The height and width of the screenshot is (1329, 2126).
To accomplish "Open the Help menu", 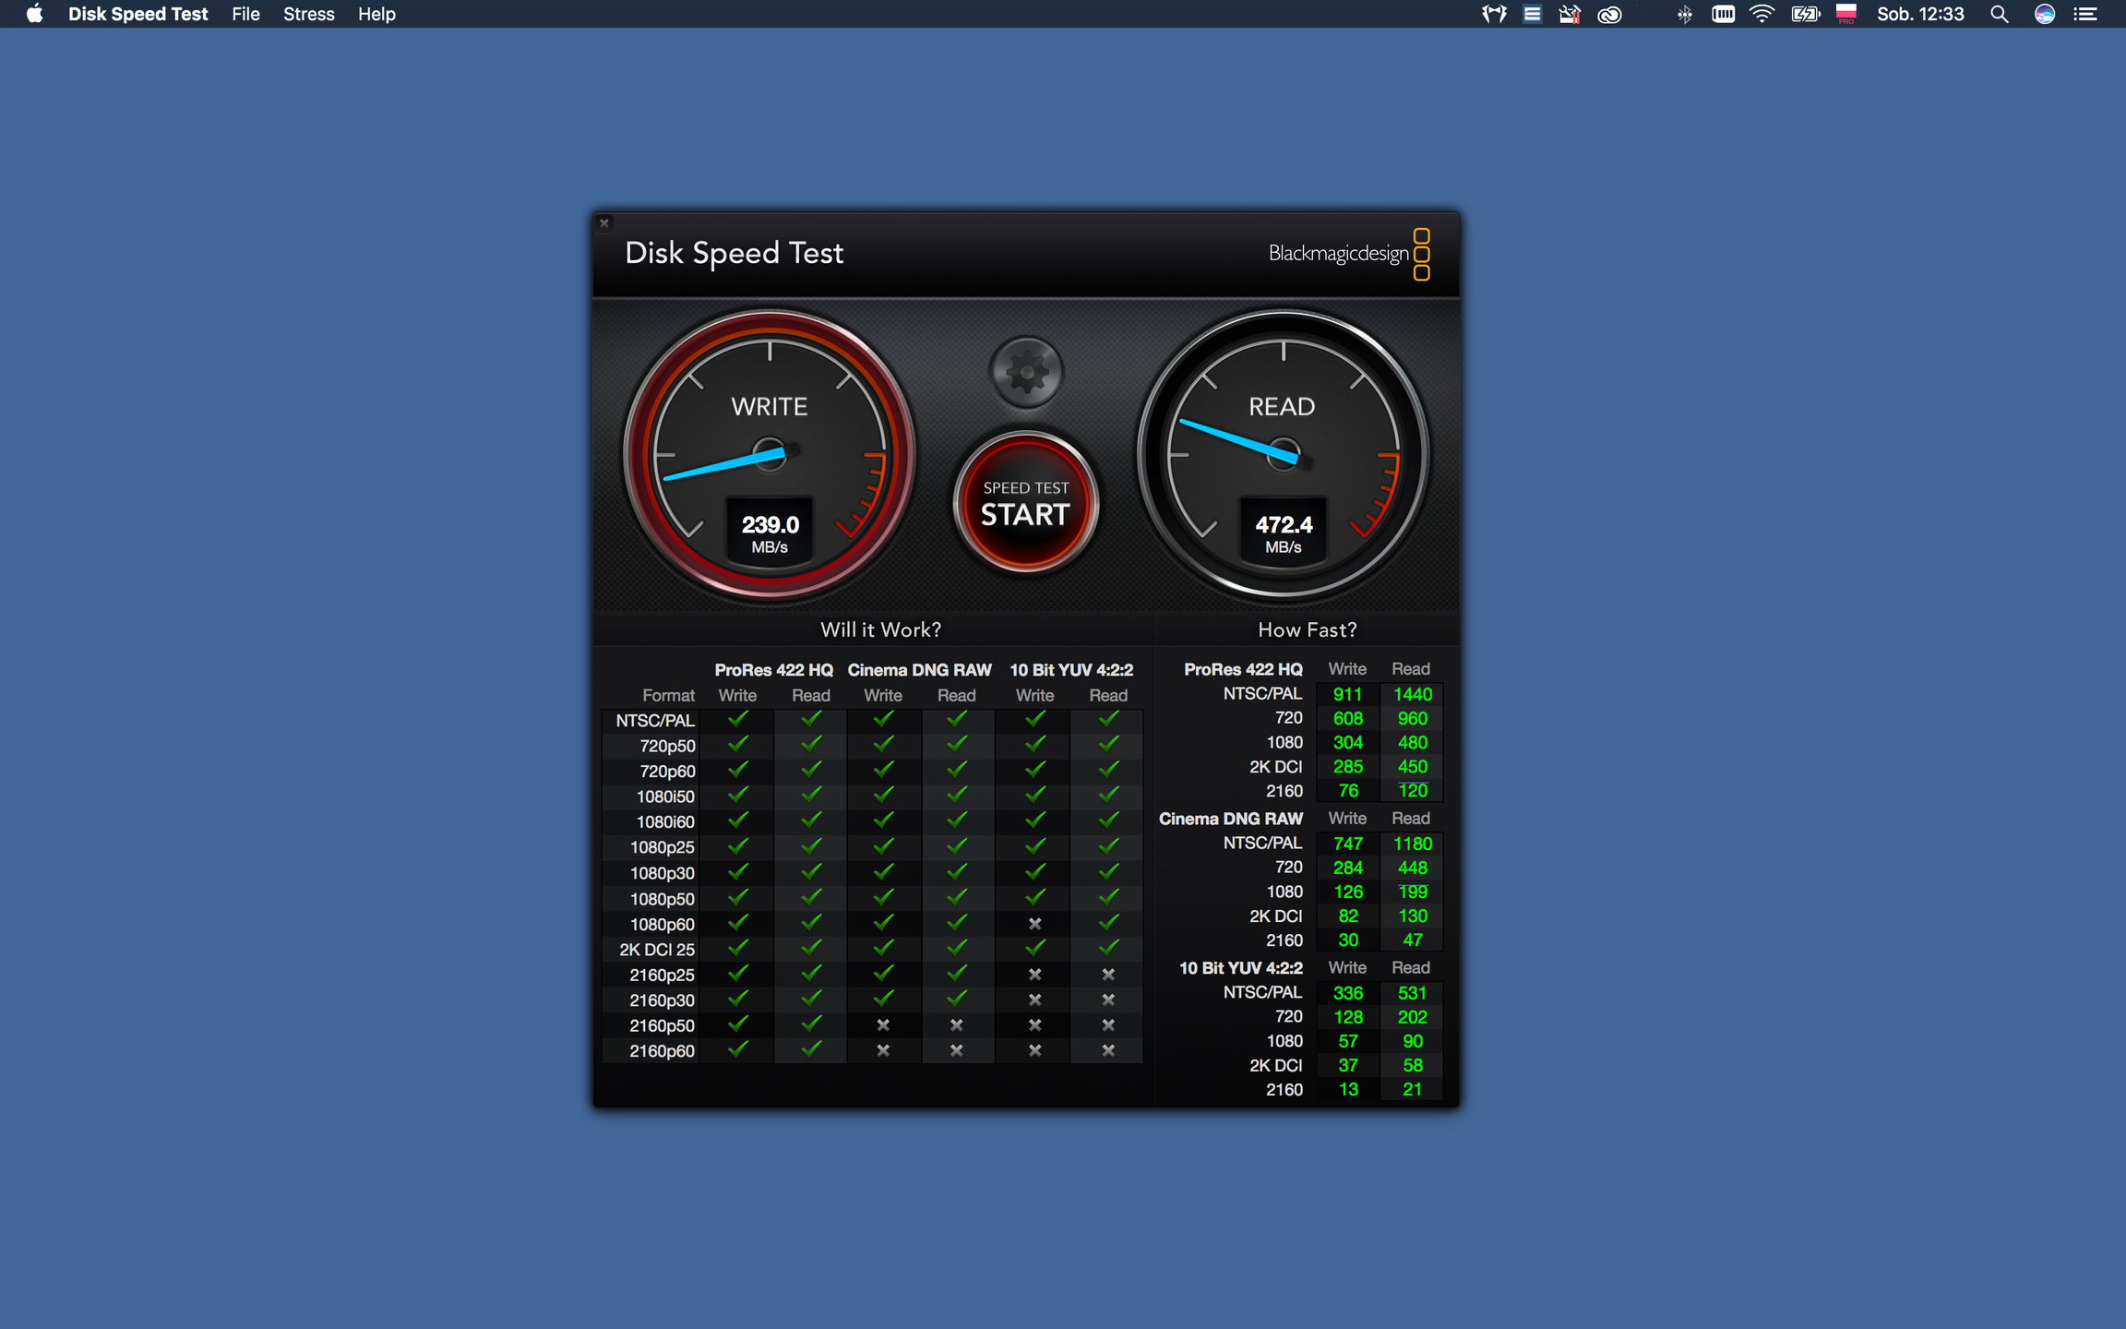I will [x=376, y=14].
